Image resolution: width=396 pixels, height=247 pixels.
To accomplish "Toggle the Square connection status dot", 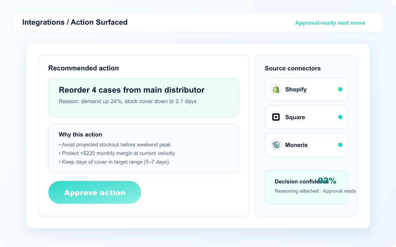I will pos(340,117).
